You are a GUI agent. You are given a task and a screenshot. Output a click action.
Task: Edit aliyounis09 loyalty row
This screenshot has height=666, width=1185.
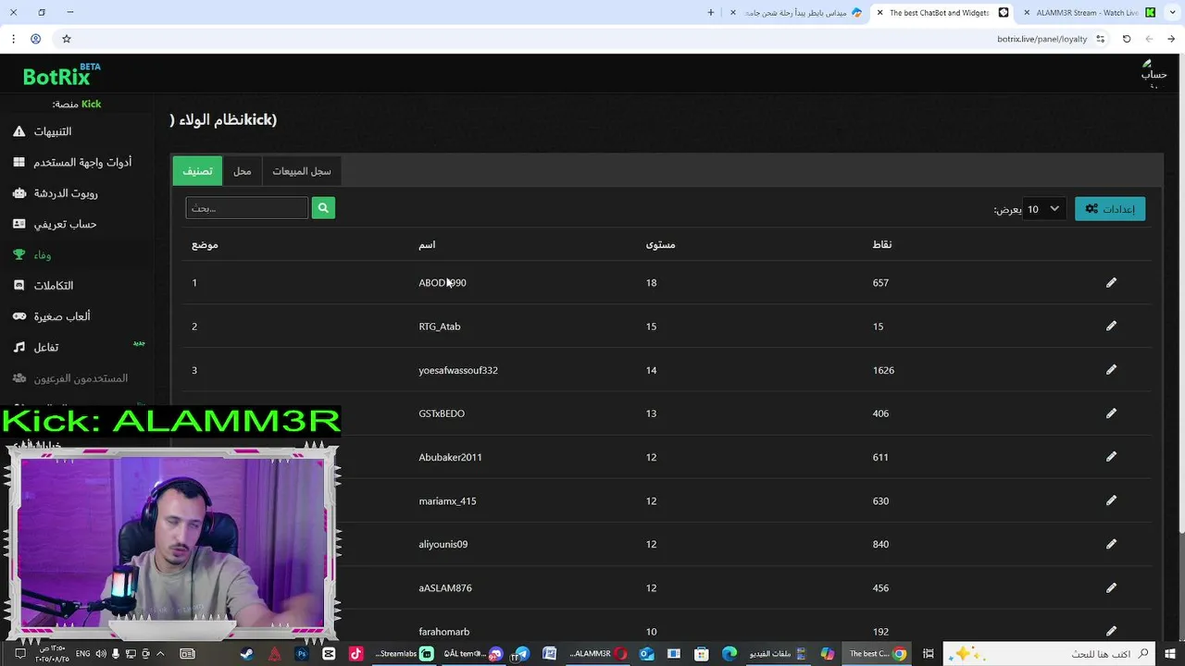coord(1111,544)
